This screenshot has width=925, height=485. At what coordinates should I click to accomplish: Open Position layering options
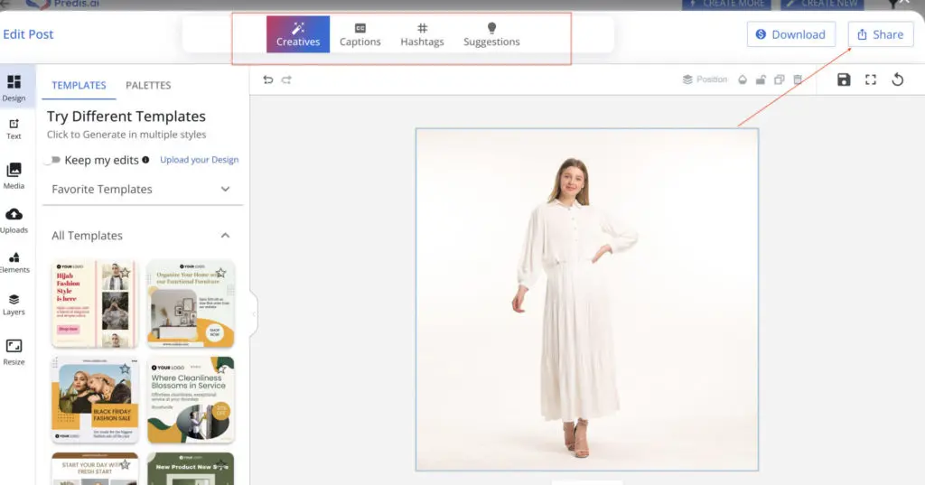[x=705, y=79]
